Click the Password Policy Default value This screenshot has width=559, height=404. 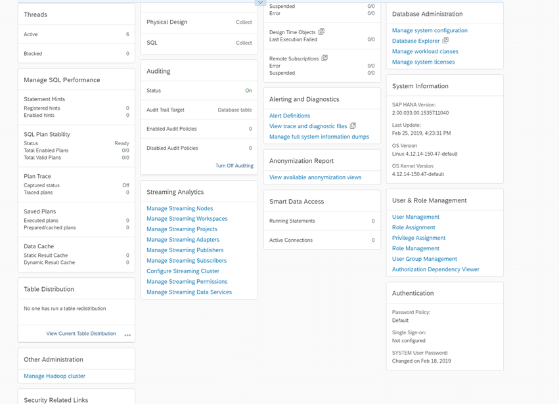tap(400, 320)
